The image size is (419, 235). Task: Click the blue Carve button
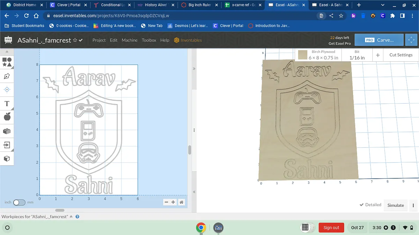(379, 40)
